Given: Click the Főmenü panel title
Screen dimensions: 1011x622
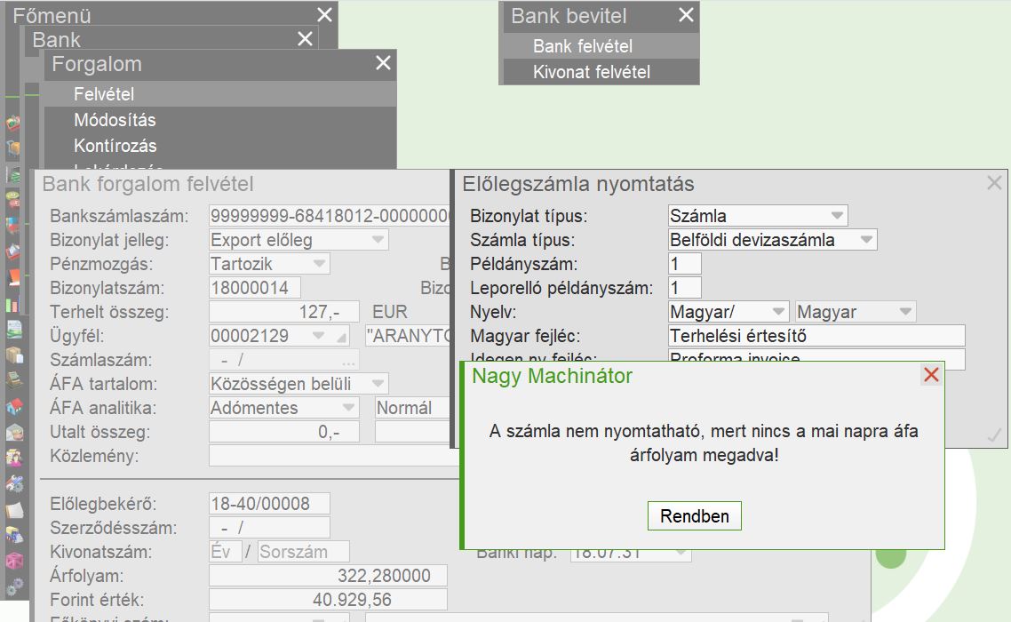Looking at the screenshot, I should pos(52,15).
